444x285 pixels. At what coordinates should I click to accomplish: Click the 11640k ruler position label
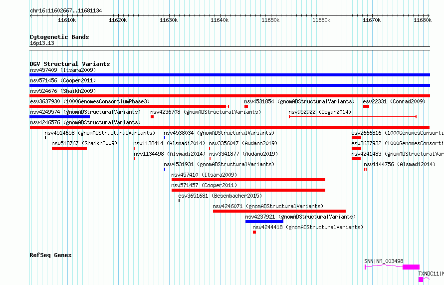[x=220, y=20]
